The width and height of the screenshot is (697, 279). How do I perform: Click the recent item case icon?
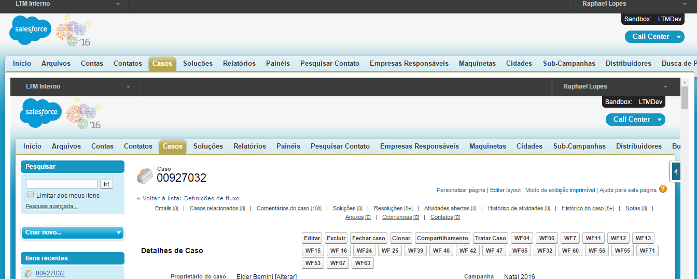point(29,273)
